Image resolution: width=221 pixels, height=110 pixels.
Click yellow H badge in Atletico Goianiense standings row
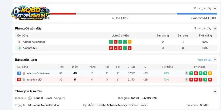point(210,73)
